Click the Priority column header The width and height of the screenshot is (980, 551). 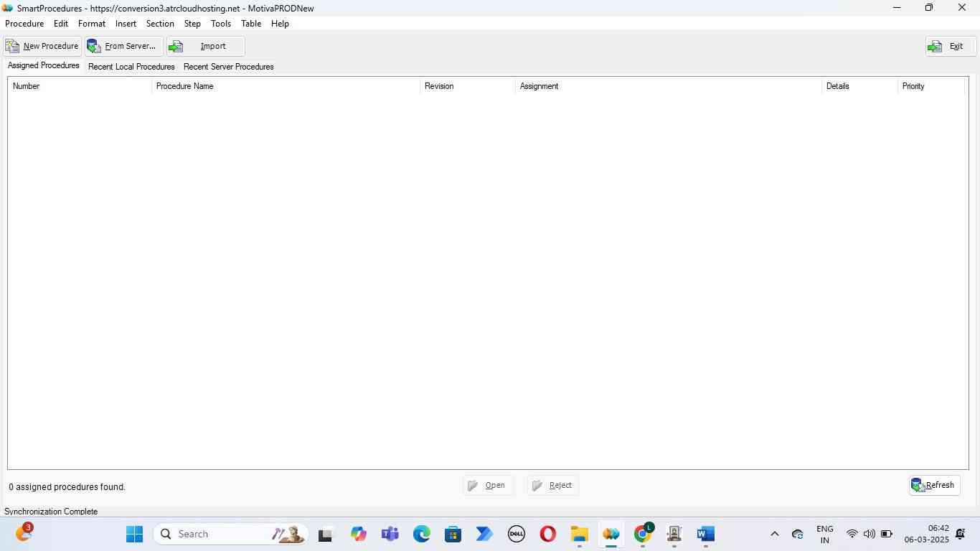[x=930, y=86]
